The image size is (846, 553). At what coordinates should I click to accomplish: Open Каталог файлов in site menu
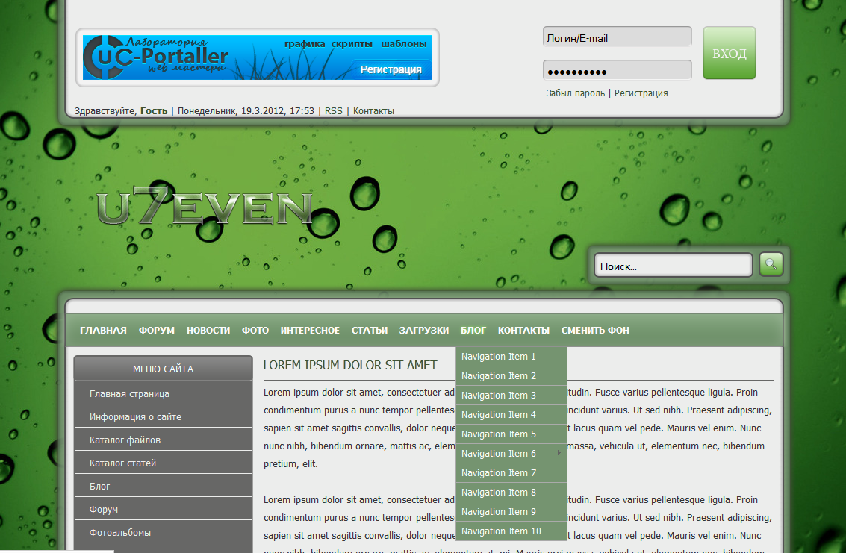tap(125, 440)
